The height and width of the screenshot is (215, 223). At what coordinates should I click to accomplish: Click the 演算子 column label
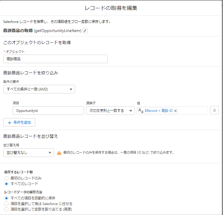coord(91,103)
